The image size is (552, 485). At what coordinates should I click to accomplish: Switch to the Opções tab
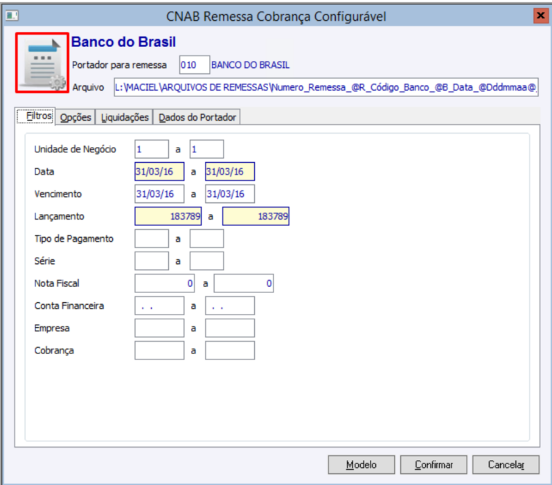point(75,117)
